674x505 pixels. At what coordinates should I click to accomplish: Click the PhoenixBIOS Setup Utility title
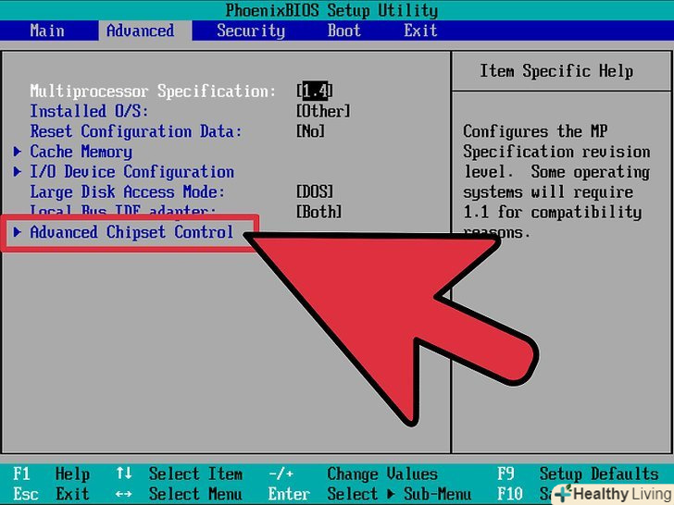[331, 10]
